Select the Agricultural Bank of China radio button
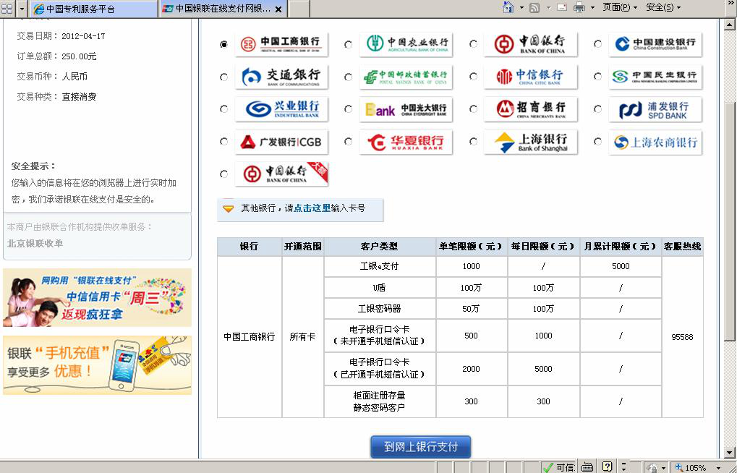737x473 pixels. 348,44
